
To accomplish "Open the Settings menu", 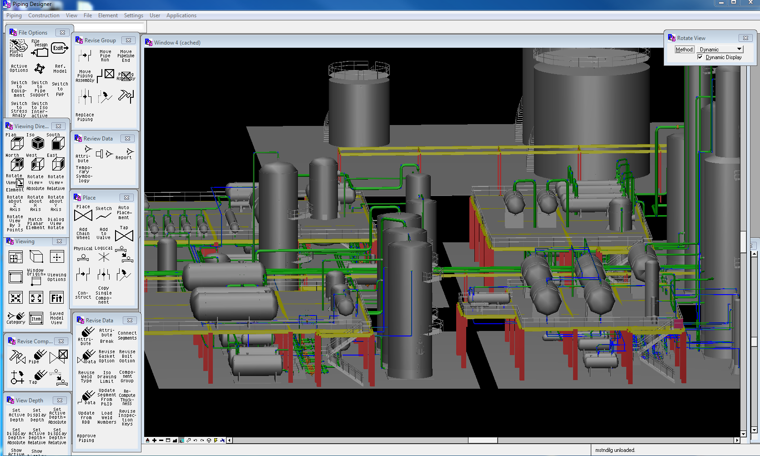I will (133, 15).
